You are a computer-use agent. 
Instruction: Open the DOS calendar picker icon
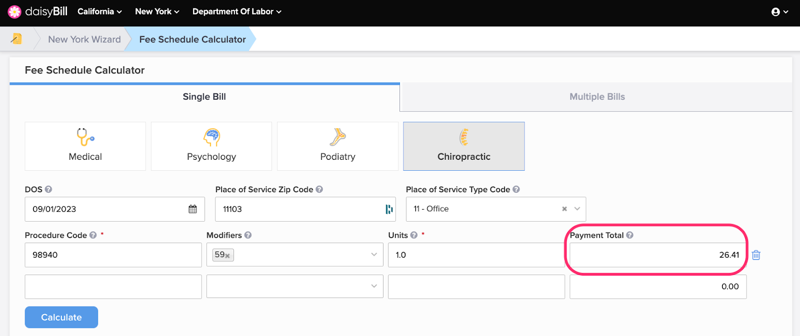192,209
